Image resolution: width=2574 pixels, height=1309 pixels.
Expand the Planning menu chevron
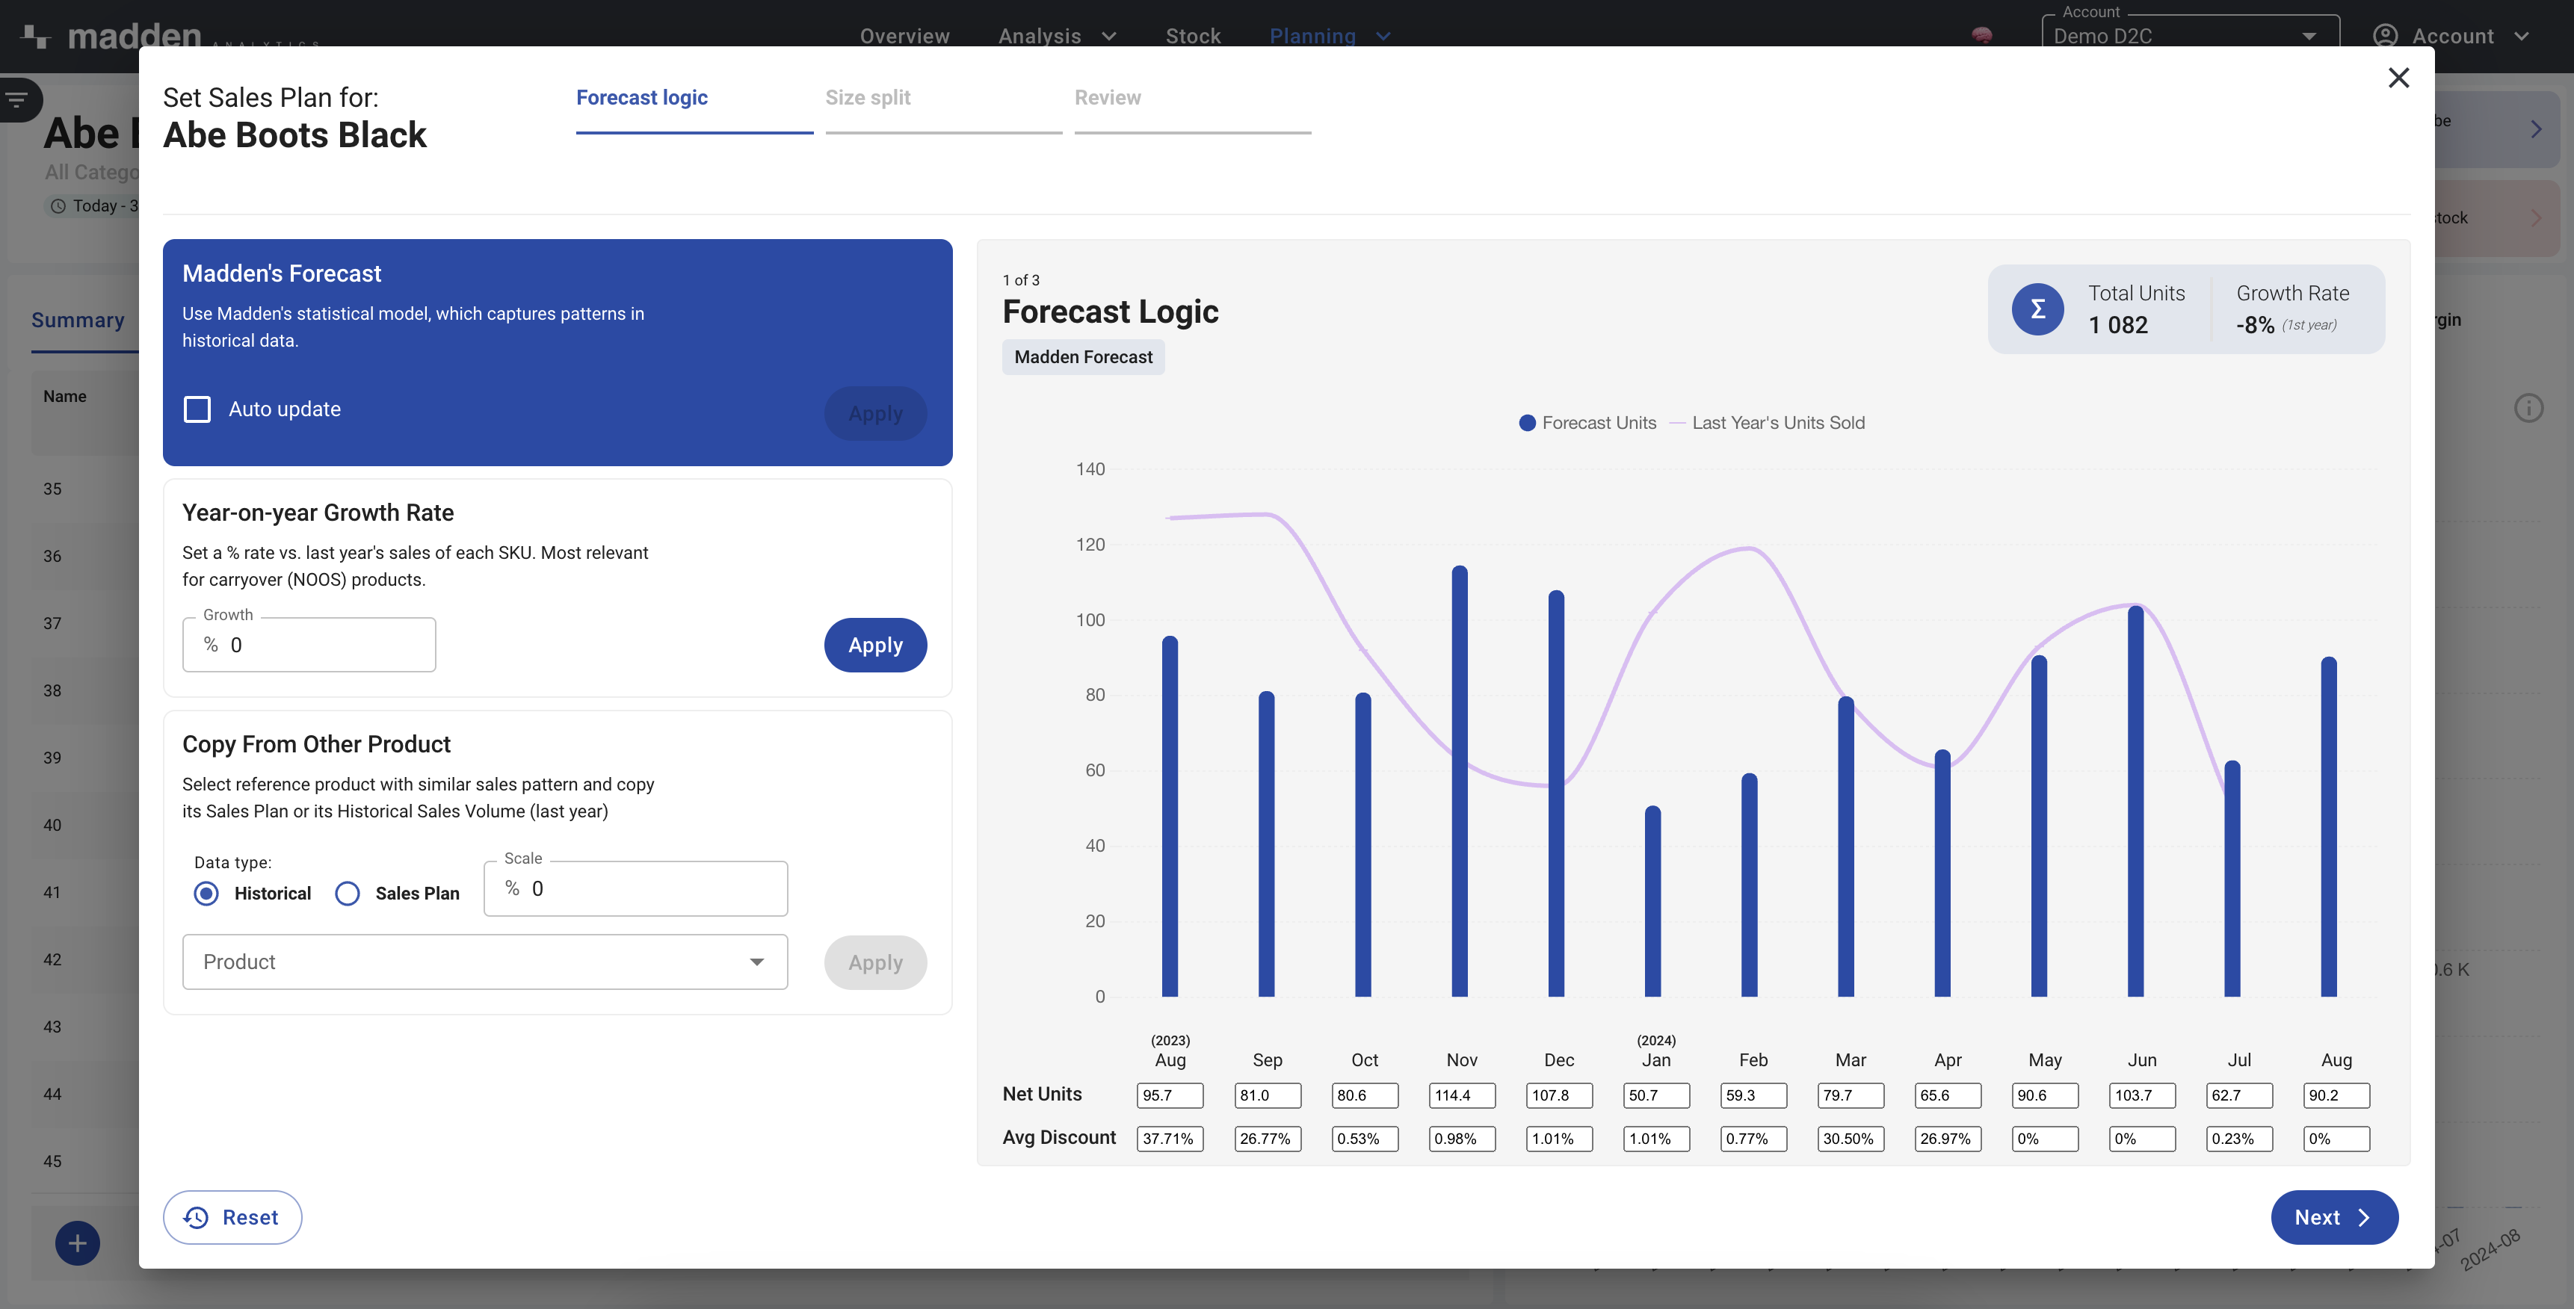(1383, 36)
